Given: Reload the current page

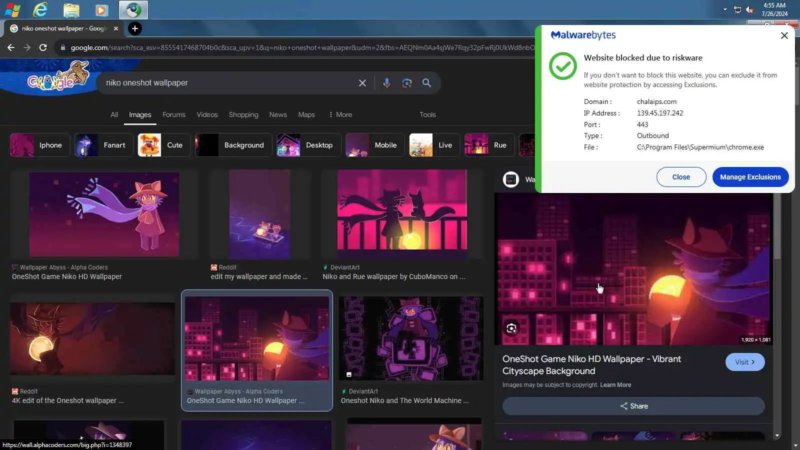Looking at the screenshot, I should pyautogui.click(x=43, y=47).
